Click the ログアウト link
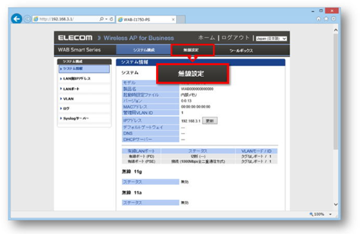360x234 pixels. [x=235, y=37]
